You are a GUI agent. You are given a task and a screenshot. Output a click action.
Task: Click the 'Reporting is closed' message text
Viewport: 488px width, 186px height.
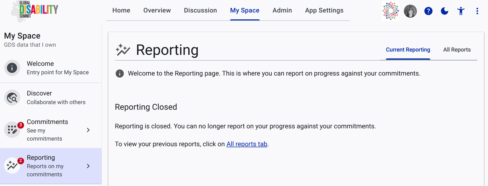click(245, 126)
